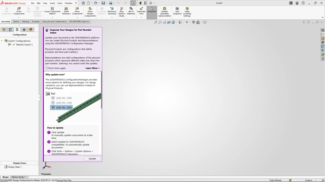
Task: Check the Don't show again checkbox
Action: [x=47, y=68]
